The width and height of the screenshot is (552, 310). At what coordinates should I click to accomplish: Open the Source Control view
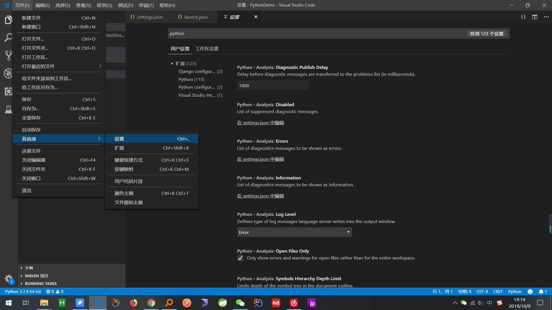tap(9, 55)
